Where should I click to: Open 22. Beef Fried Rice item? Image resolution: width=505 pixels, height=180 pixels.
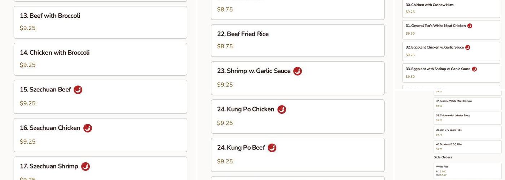[298, 40]
